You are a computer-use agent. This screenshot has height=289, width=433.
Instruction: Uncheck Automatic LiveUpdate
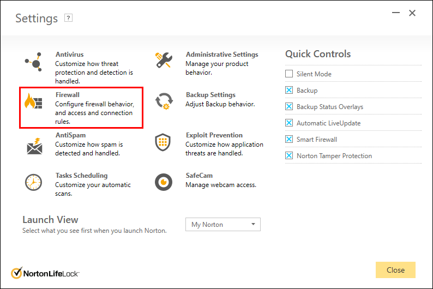(x=289, y=123)
